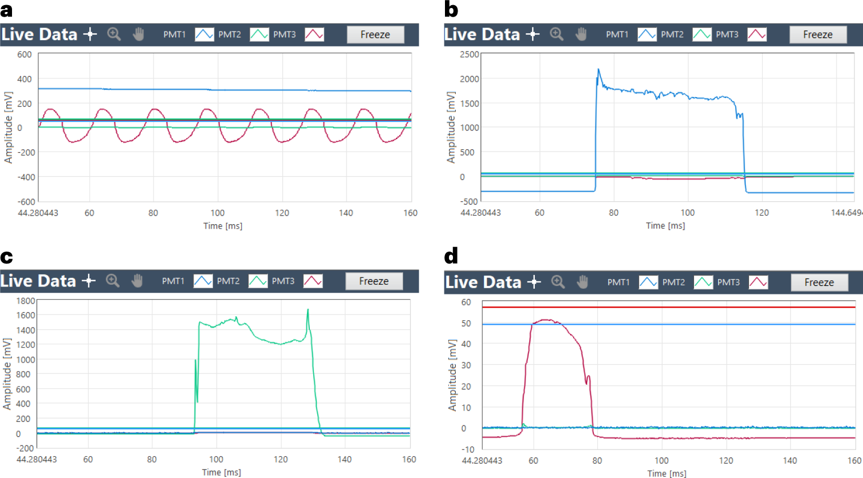Click the Live Data title in panel c
The width and height of the screenshot is (863, 478).
coord(38,281)
